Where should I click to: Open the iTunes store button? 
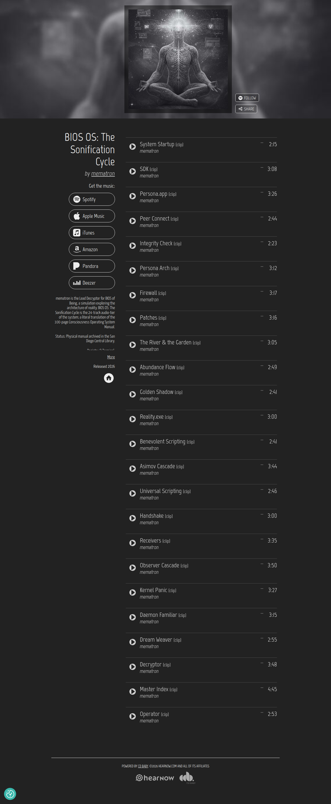click(92, 233)
